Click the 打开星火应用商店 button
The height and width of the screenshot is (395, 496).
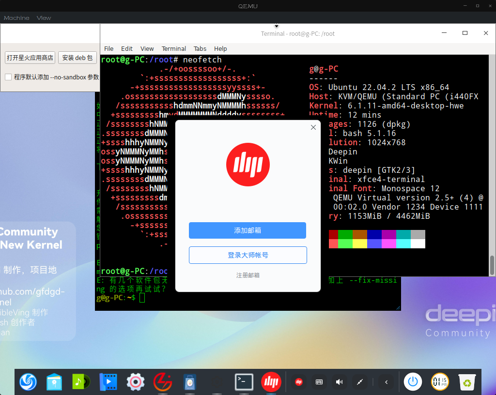click(x=30, y=58)
